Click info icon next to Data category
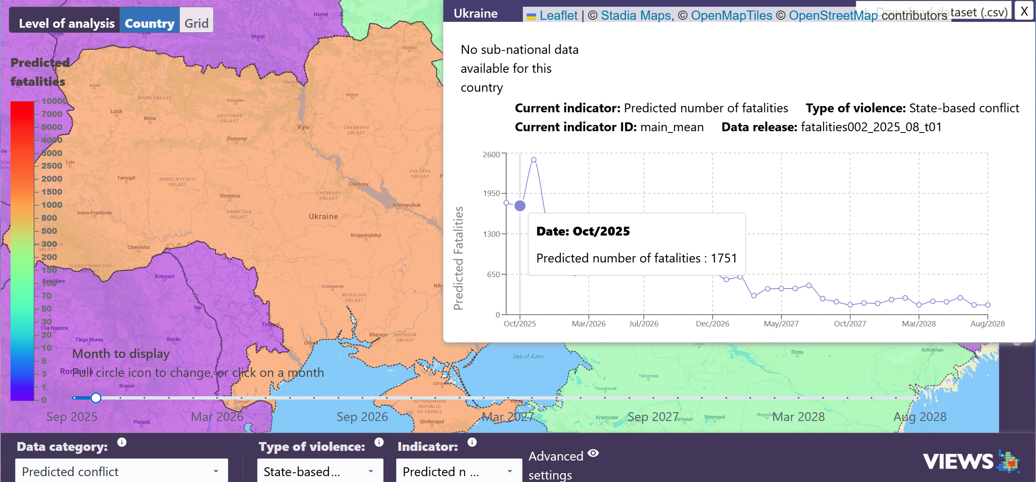This screenshot has width=1036, height=482. 122,442
